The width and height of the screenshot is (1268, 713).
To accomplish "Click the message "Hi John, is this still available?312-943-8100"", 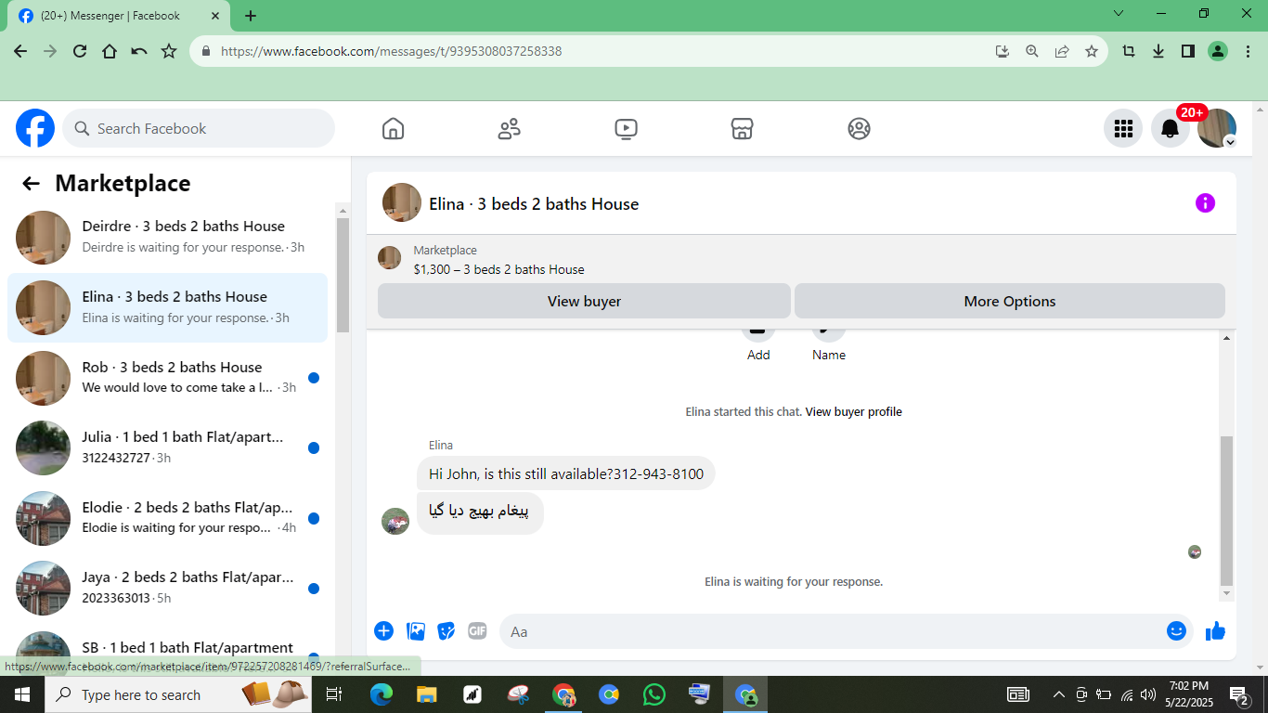I will pyautogui.click(x=566, y=473).
